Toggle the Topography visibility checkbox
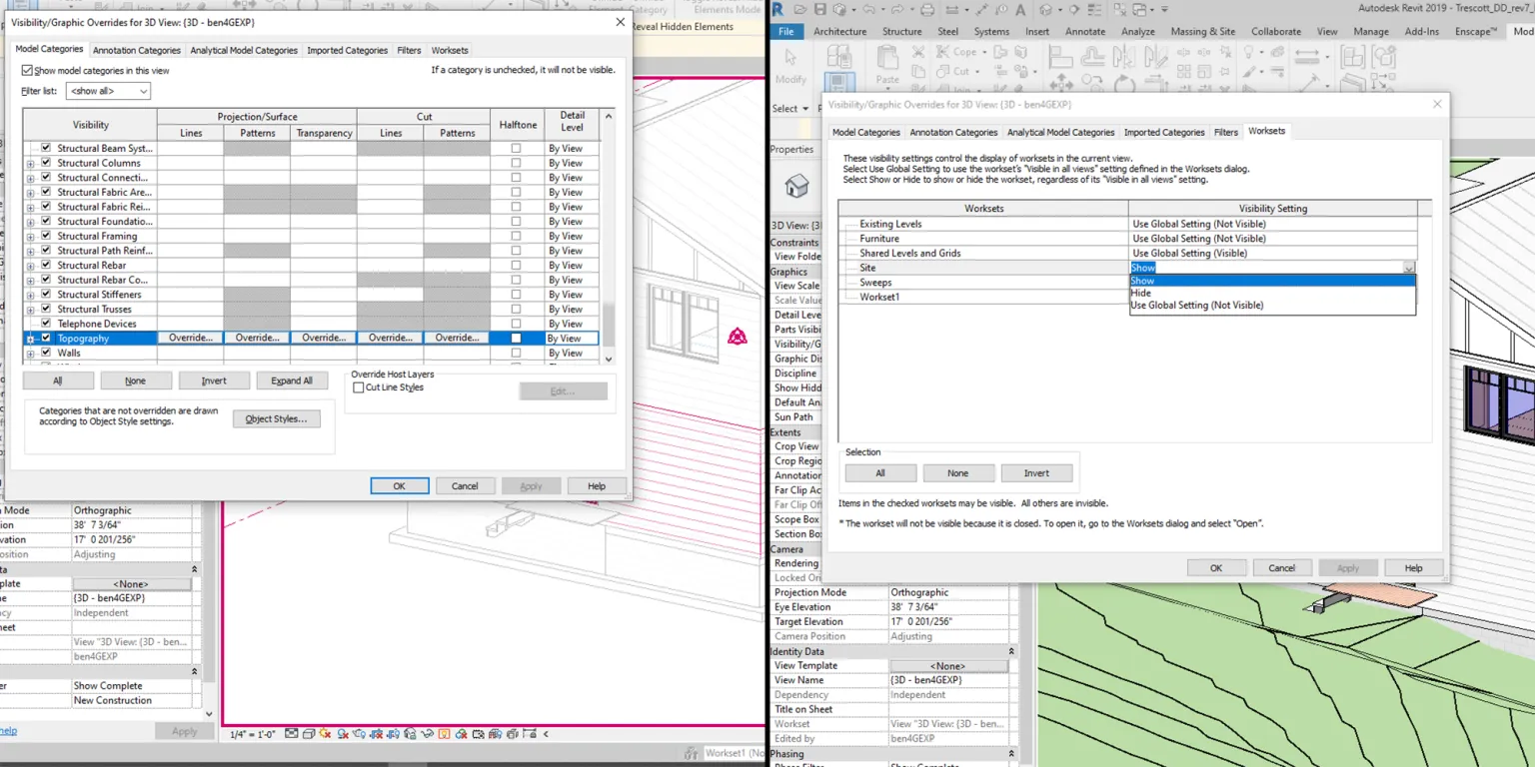1535x767 pixels. (45, 338)
